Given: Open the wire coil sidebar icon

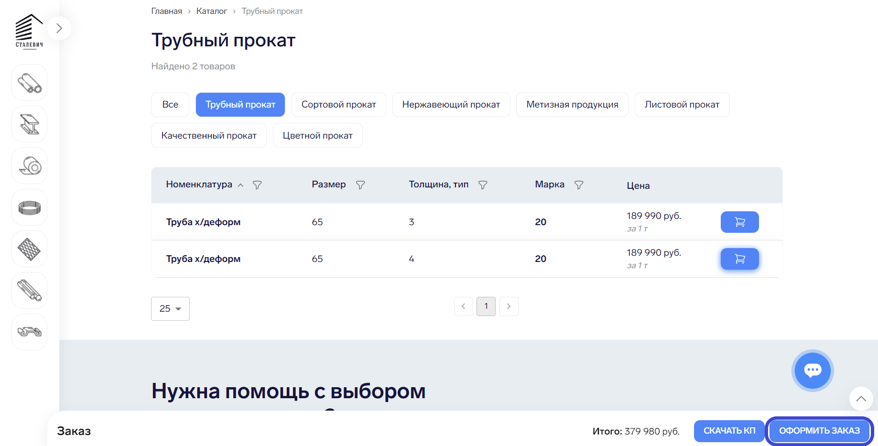Looking at the screenshot, I should pos(30,207).
